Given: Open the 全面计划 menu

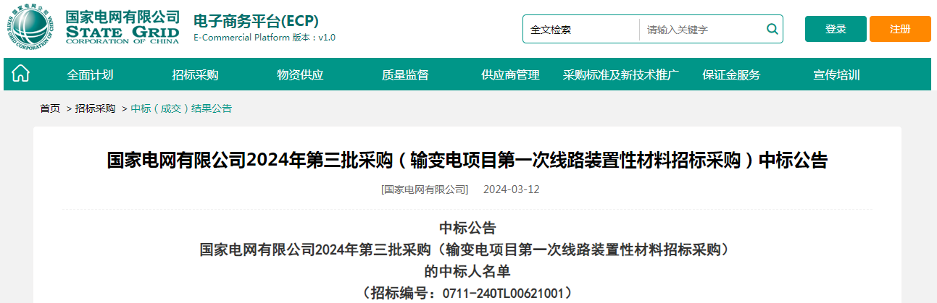Looking at the screenshot, I should point(90,74).
